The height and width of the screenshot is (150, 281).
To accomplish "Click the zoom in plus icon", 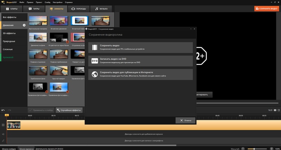I will point(271,148).
